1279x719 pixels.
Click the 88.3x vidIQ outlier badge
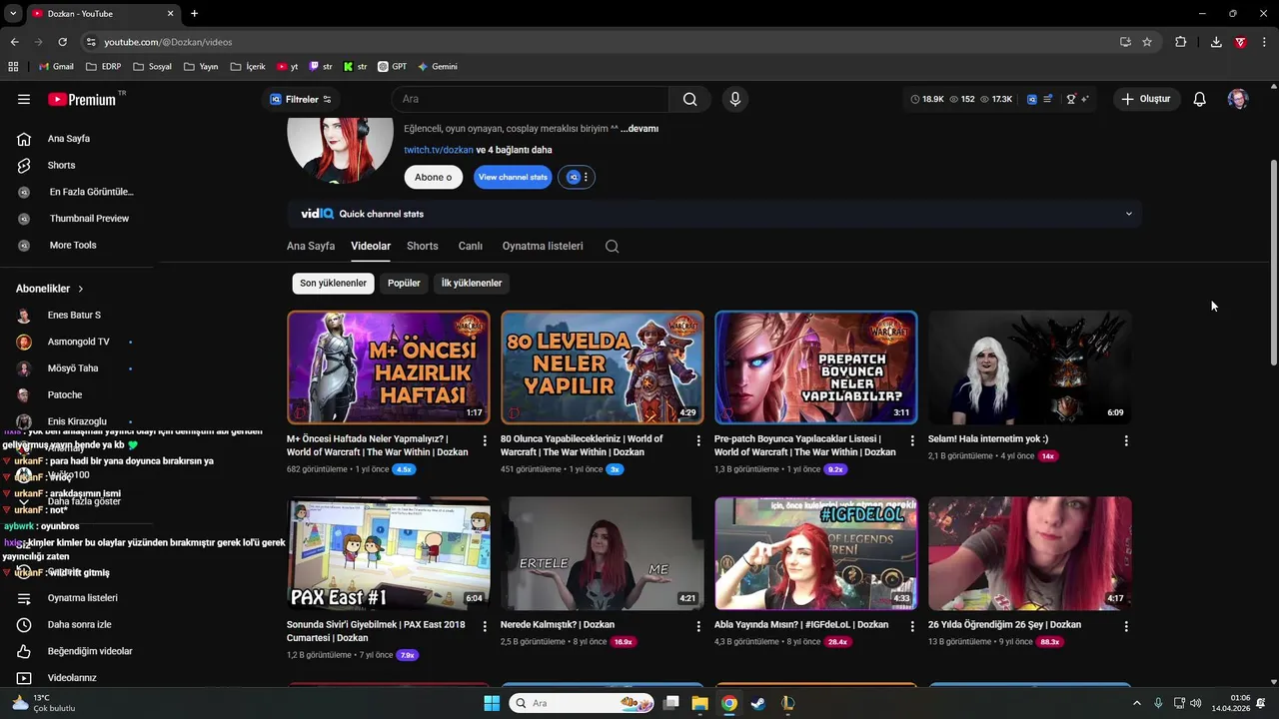[1050, 642]
